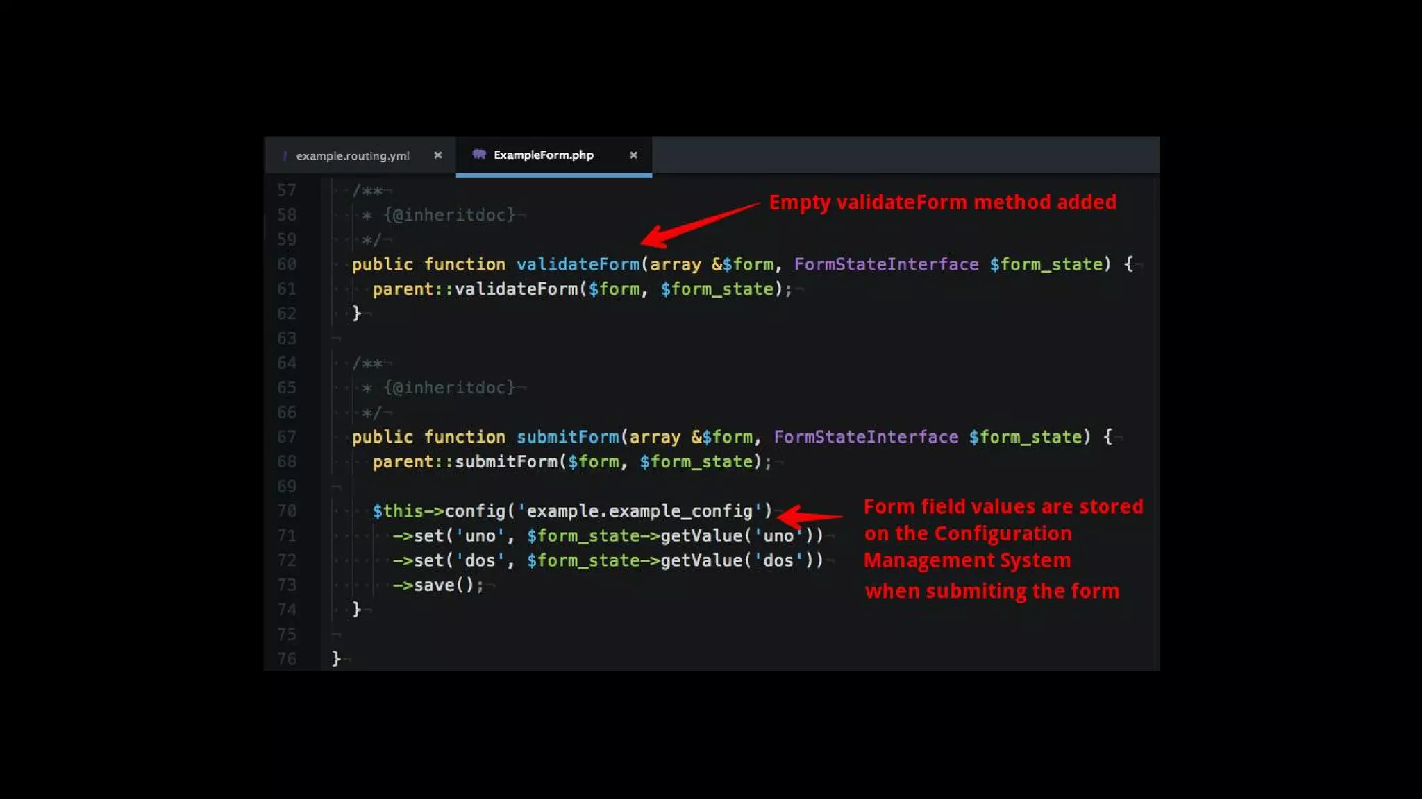Place cursor on validateForm function name on line 60
Image resolution: width=1422 pixels, height=799 pixels.
[578, 264]
